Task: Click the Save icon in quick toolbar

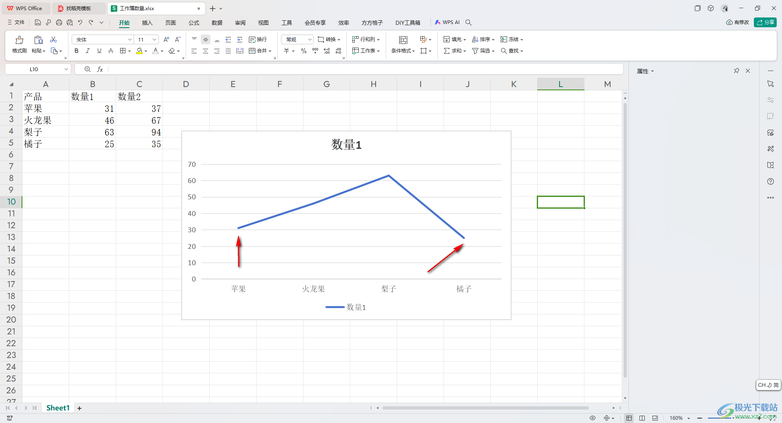Action: (38, 22)
